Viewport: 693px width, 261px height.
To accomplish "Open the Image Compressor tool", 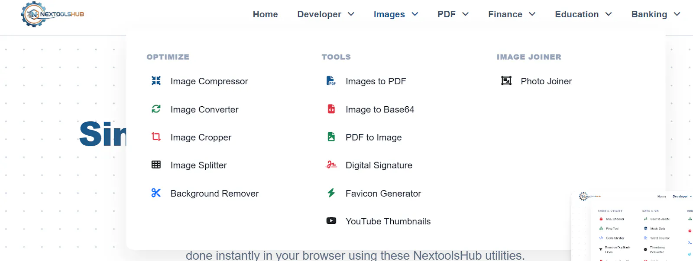I will coord(209,81).
